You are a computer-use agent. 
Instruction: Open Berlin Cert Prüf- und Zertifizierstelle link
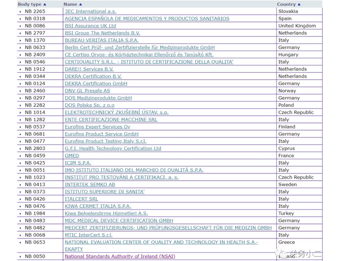pos(140,48)
